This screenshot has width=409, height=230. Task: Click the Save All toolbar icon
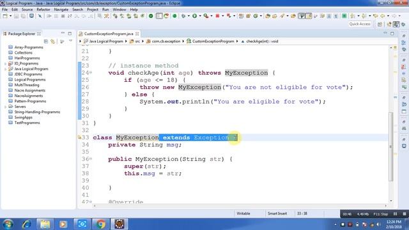24,16
